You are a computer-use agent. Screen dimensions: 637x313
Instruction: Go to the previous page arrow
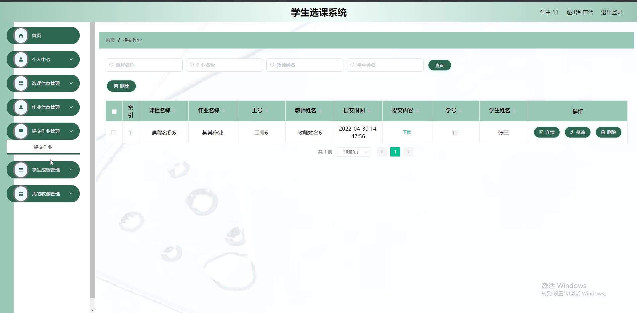point(382,152)
